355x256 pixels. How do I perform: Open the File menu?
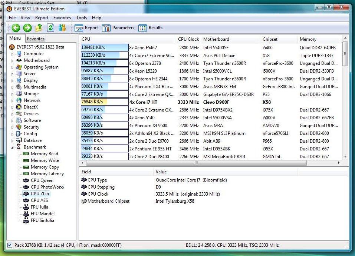(12, 18)
